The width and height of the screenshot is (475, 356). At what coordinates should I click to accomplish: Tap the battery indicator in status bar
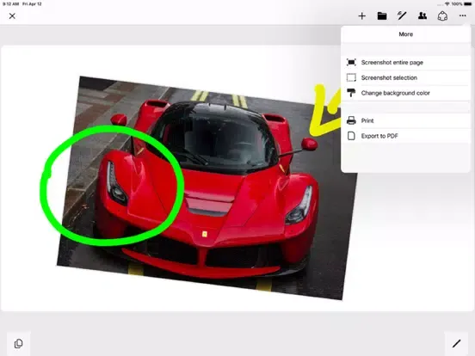tap(468, 4)
